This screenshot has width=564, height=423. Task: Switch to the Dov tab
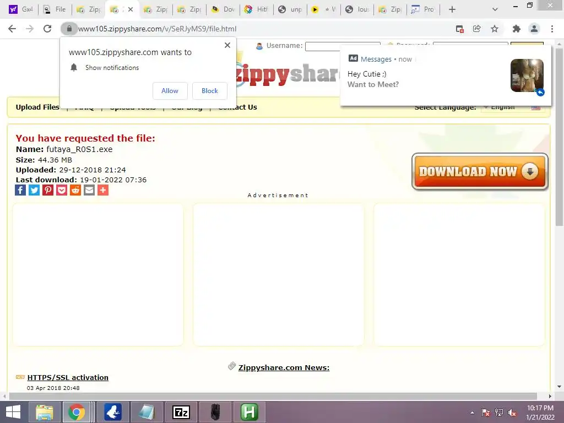pyautogui.click(x=223, y=9)
